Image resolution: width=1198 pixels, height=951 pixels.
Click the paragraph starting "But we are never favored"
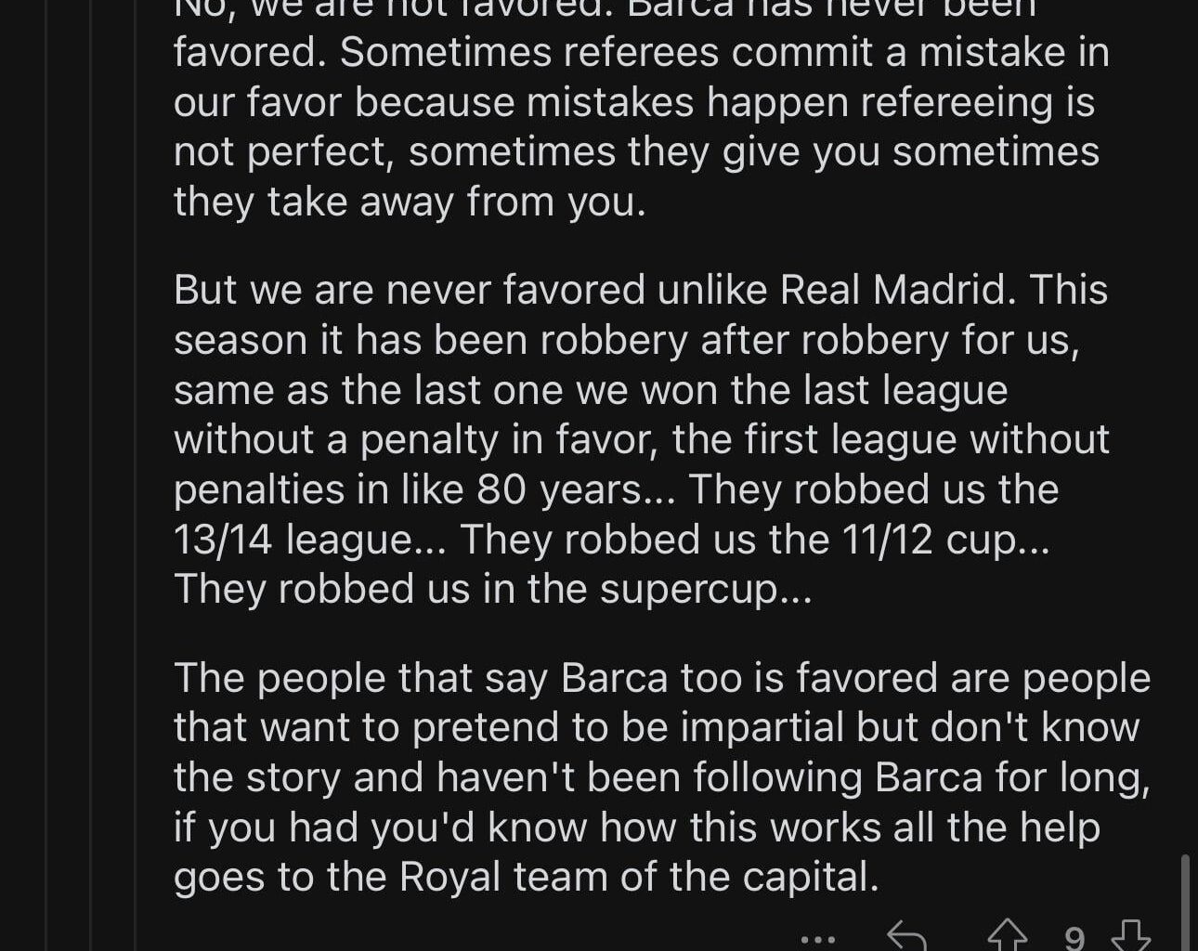[641, 439]
